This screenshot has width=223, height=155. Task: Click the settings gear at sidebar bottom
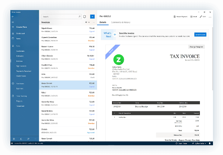[14, 139]
